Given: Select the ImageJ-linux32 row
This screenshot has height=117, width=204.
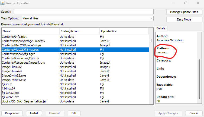Looking at the screenshot, I should (75, 67).
